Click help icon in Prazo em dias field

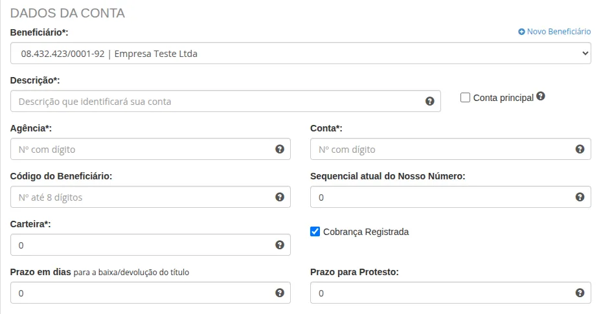coord(280,293)
